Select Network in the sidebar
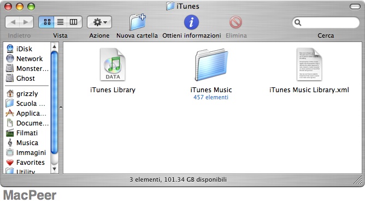The height and width of the screenshot is (203, 365). (x=25, y=58)
